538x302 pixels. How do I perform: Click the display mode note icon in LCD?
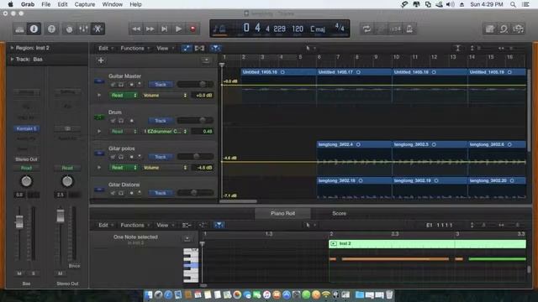pos(219,29)
